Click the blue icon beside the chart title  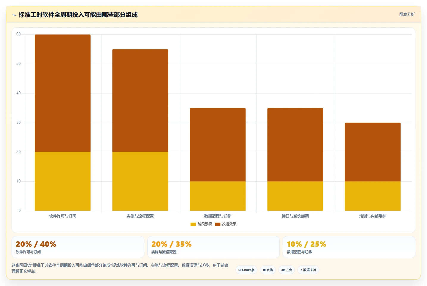coord(14,15)
